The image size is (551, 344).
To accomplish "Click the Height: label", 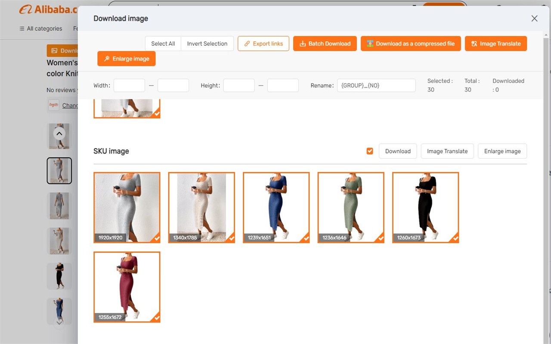I will pos(210,86).
